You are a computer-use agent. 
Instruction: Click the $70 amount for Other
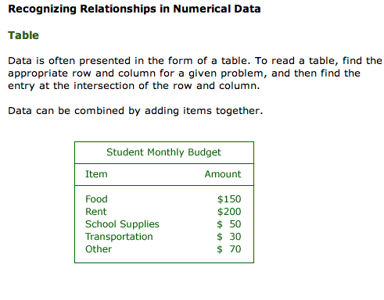(229, 249)
